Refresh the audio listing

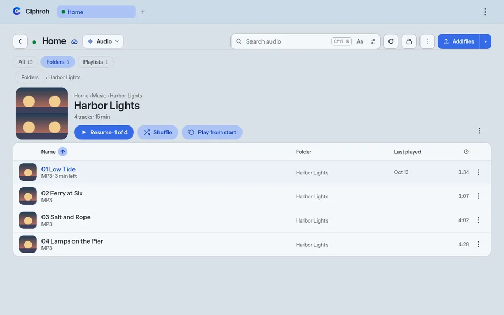(391, 41)
